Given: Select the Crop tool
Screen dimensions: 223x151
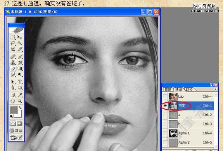Looking at the screenshot, I should pos(13,49).
